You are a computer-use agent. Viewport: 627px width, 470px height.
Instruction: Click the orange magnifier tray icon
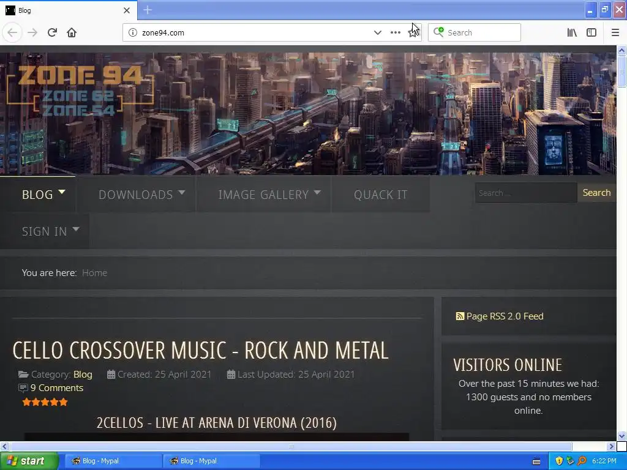(582, 461)
